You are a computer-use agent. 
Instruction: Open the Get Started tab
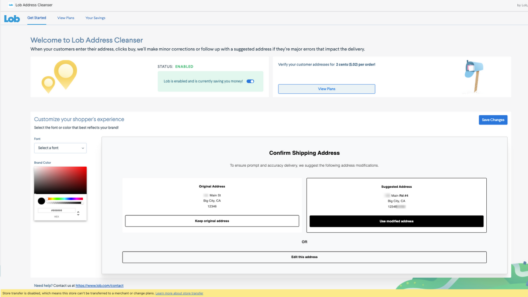click(x=37, y=18)
